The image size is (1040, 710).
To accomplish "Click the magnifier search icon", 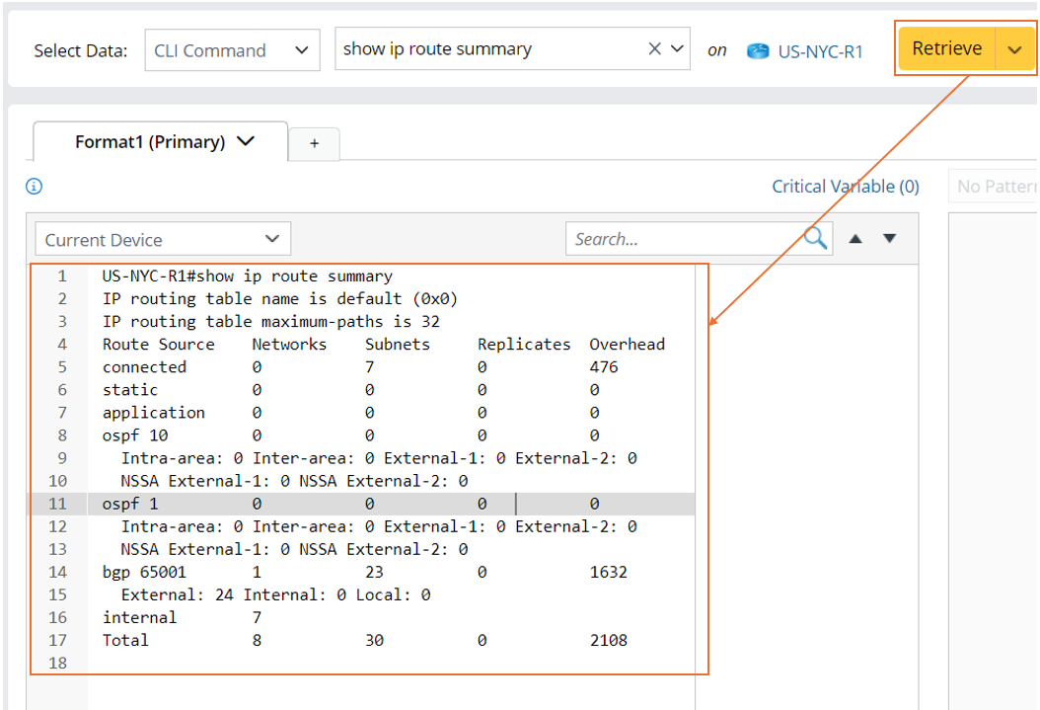I will (815, 239).
